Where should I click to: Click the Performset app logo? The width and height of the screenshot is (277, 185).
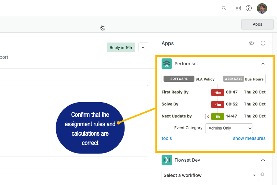[x=167, y=64]
